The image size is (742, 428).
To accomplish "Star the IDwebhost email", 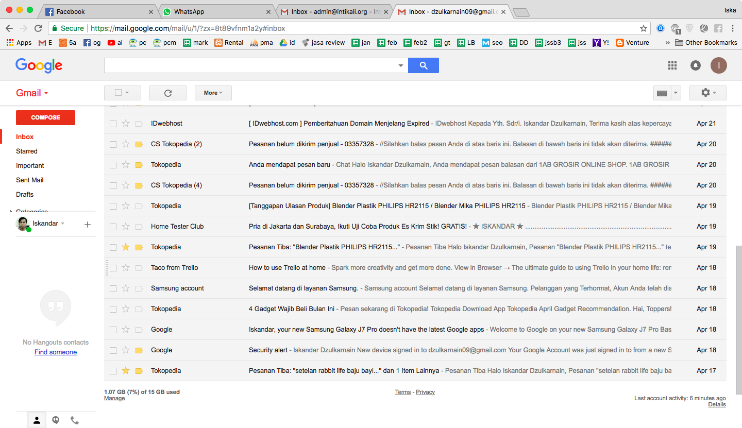I will tap(126, 124).
